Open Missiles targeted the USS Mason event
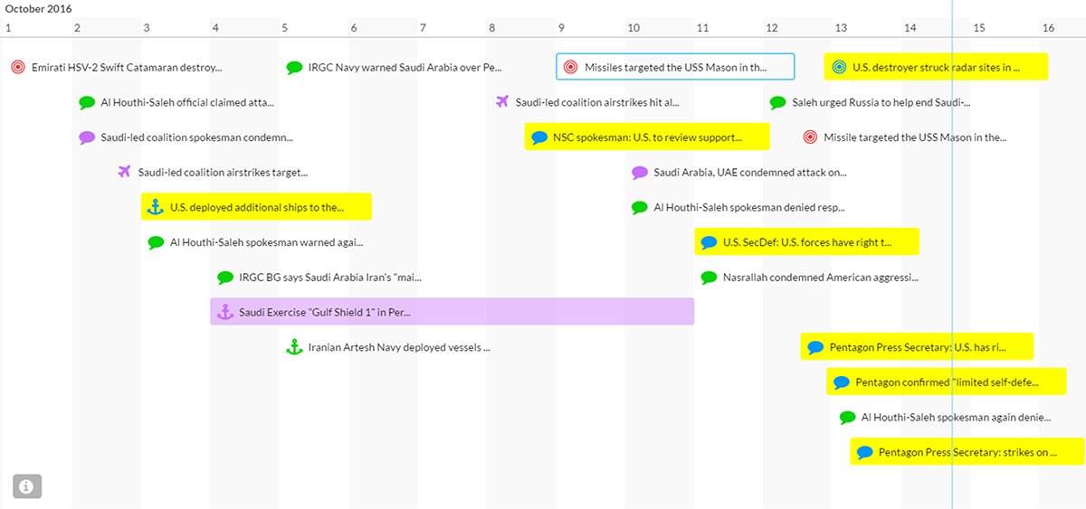Image resolution: width=1086 pixels, height=509 pixels. (674, 67)
